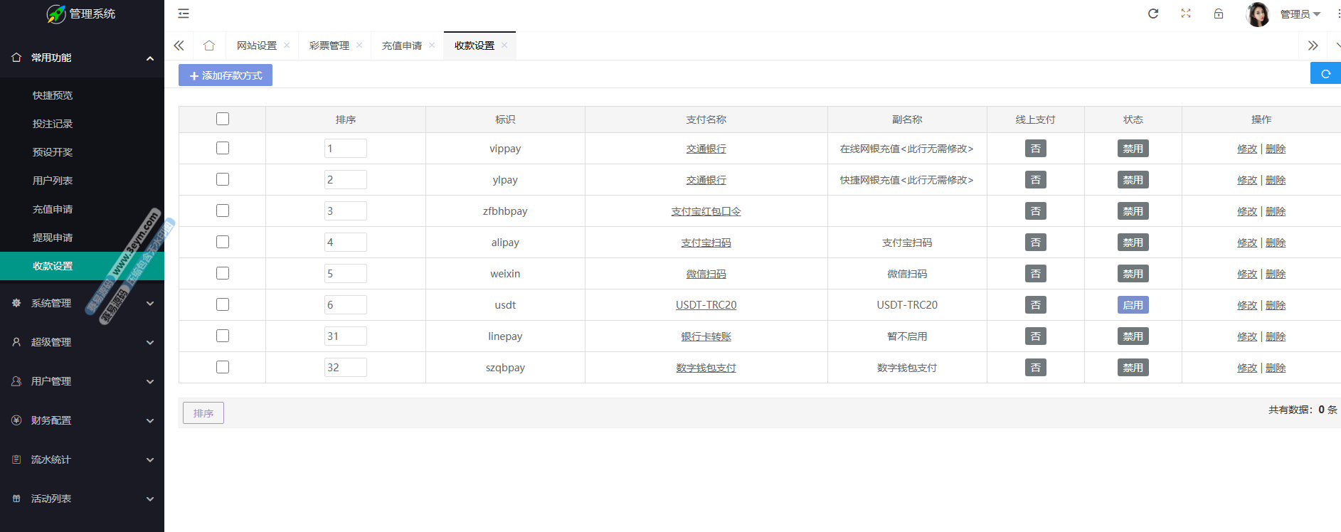This screenshot has height=532, width=1341.
Task: Select the usdt row checkbox
Action: point(223,304)
